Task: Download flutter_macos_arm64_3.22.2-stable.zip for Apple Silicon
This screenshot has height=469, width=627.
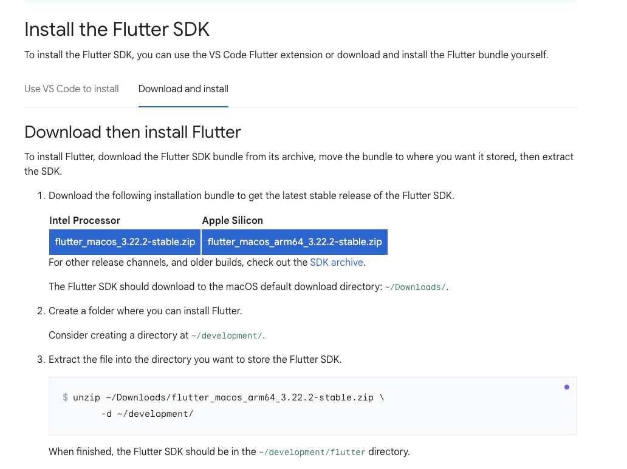Action: (295, 241)
